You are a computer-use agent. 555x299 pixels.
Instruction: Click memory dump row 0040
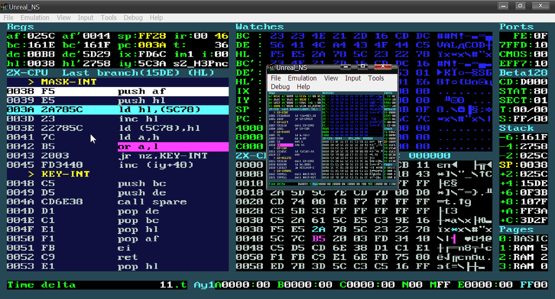pyautogui.click(x=364, y=239)
